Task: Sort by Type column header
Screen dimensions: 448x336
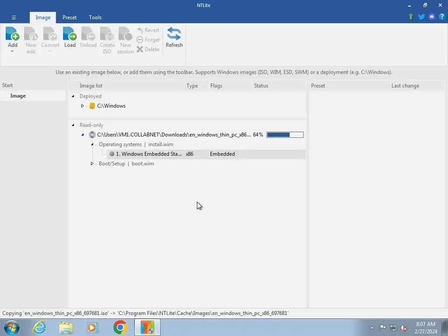Action: click(x=197, y=86)
